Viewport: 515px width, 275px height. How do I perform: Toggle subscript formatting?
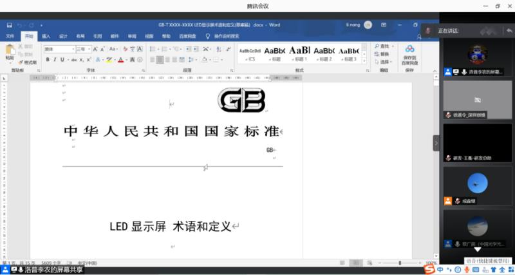click(82, 60)
